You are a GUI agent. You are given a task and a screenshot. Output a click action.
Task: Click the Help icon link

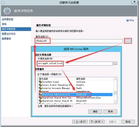point(130,20)
